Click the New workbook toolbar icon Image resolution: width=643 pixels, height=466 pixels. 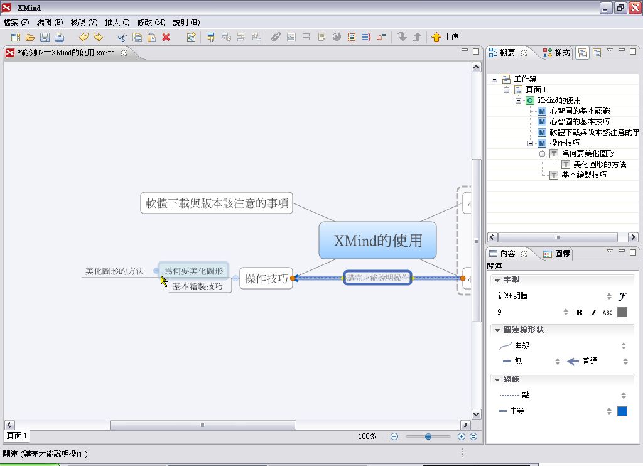click(x=16, y=37)
